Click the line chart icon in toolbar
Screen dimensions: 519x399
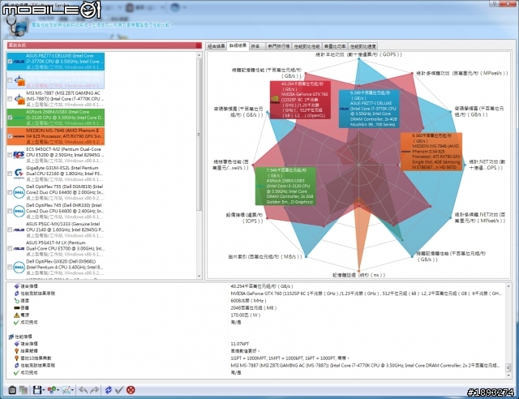click(x=66, y=390)
